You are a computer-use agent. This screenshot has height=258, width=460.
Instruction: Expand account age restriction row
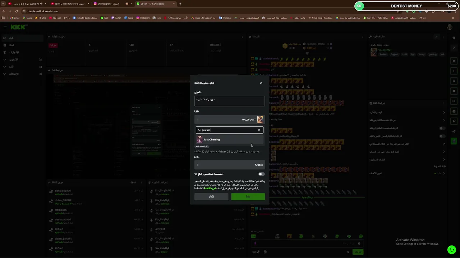[407, 152]
